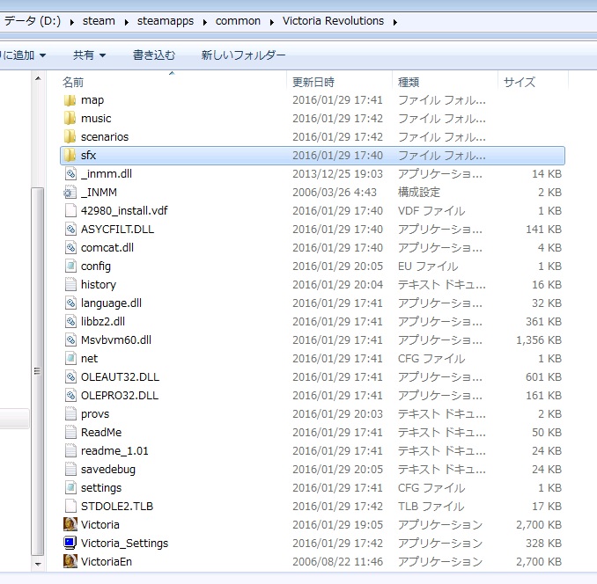Click the STDOLE2.TLB file icon
597x584 pixels.
70,506
